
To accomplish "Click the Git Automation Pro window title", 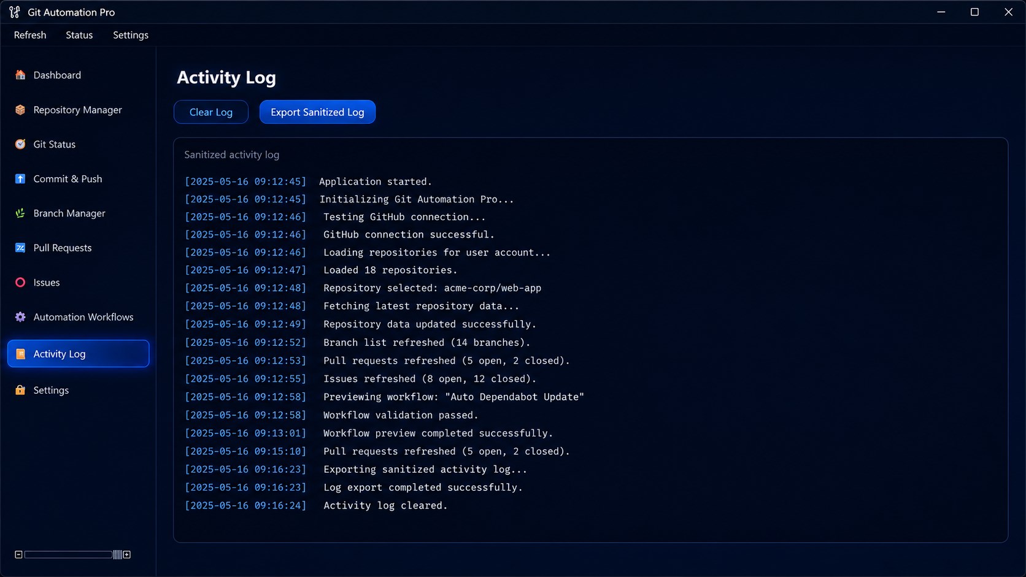I will coord(71,12).
